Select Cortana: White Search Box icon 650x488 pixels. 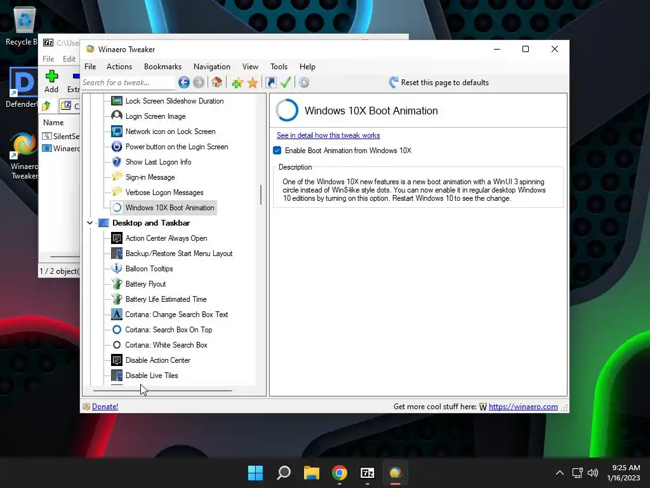point(117,345)
